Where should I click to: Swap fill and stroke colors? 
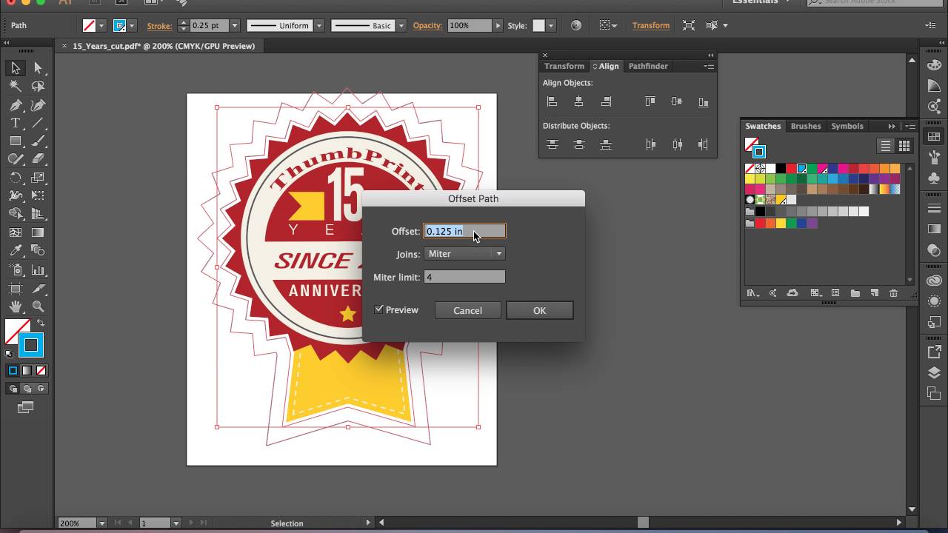(41, 323)
